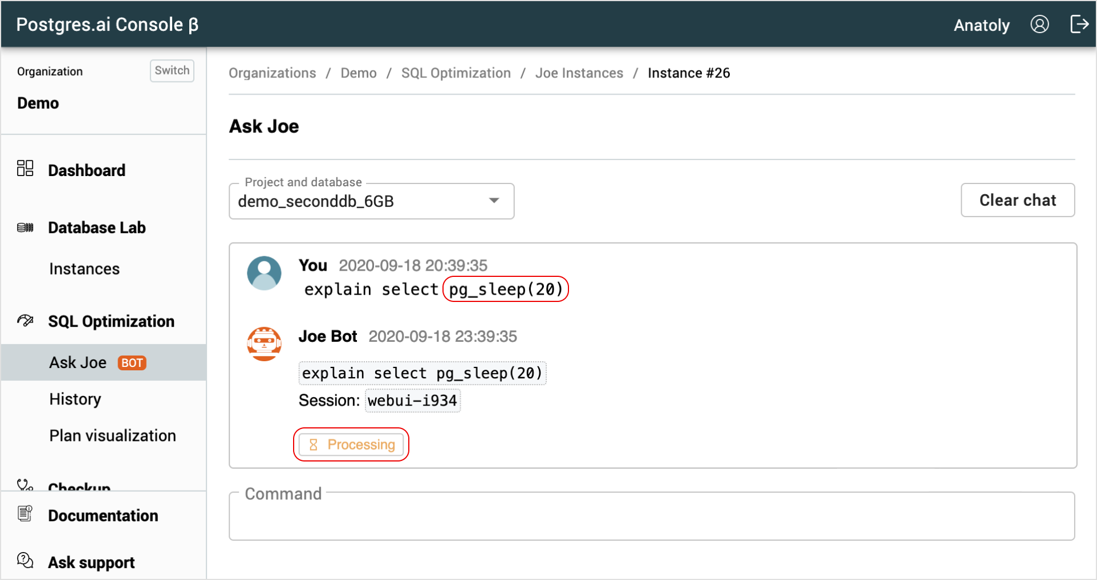Screen dimensions: 1097x580
Task: Click the Joe Bot robot avatar
Action: coord(264,344)
